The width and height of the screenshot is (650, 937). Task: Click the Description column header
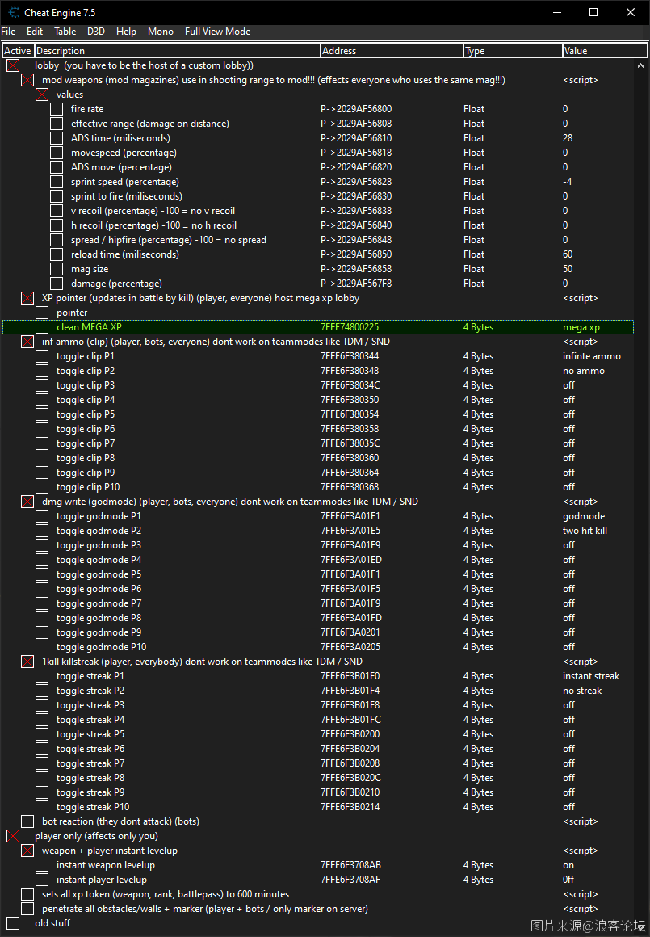[x=177, y=51]
